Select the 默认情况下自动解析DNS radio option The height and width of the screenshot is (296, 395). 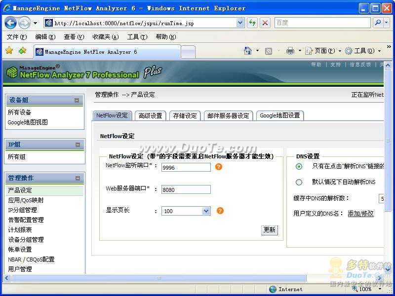pyautogui.click(x=299, y=182)
